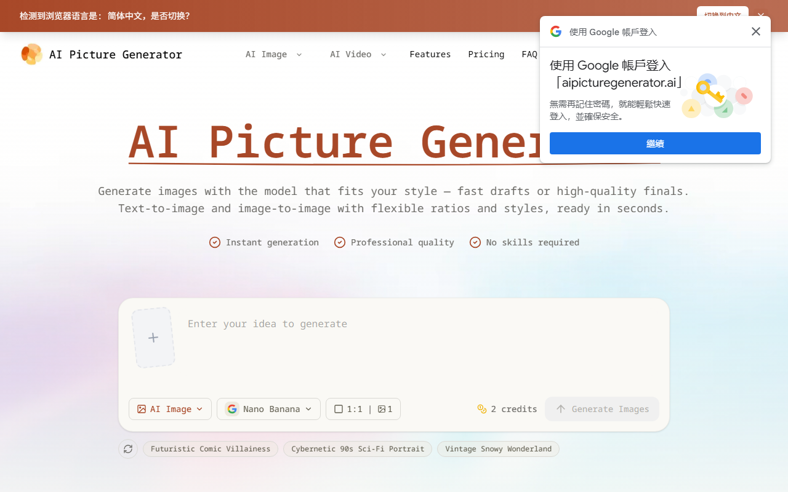The height and width of the screenshot is (492, 788).
Task: Close the Google sign-in popup
Action: click(x=756, y=31)
